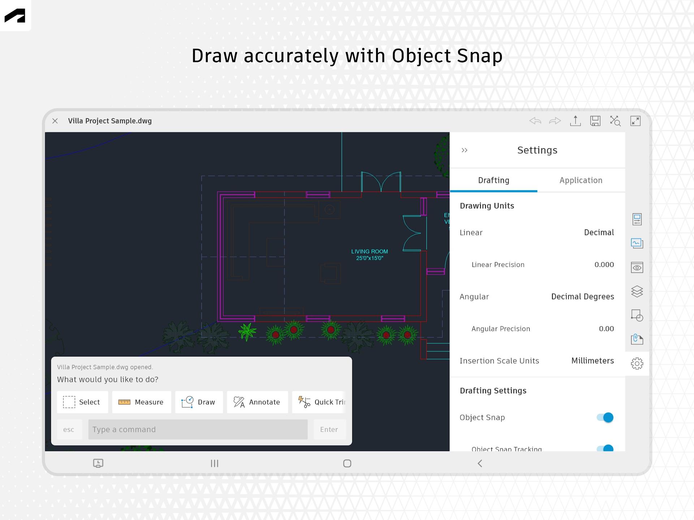The width and height of the screenshot is (694, 520).
Task: Select the Measure tool
Action: pyautogui.click(x=141, y=402)
